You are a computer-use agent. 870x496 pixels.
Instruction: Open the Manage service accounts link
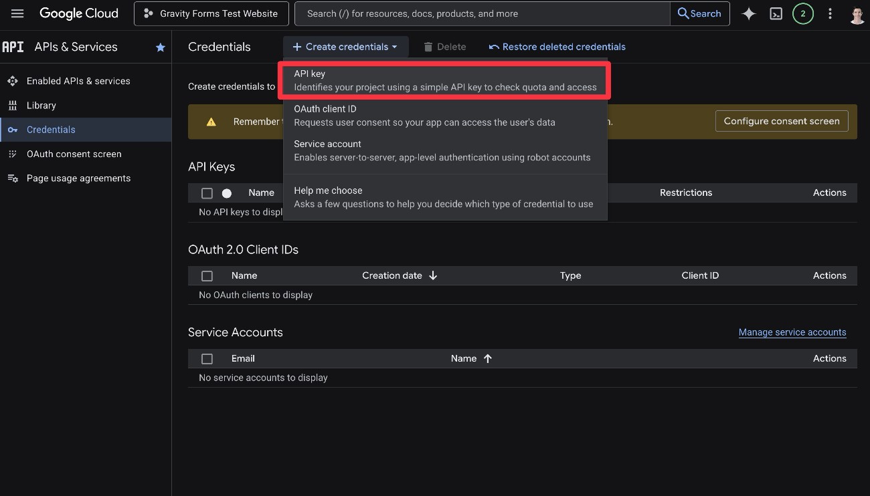tap(792, 332)
